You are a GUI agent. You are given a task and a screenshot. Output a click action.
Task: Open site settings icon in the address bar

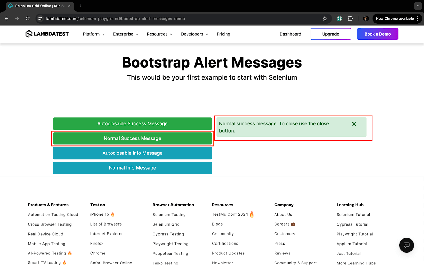pos(40,19)
